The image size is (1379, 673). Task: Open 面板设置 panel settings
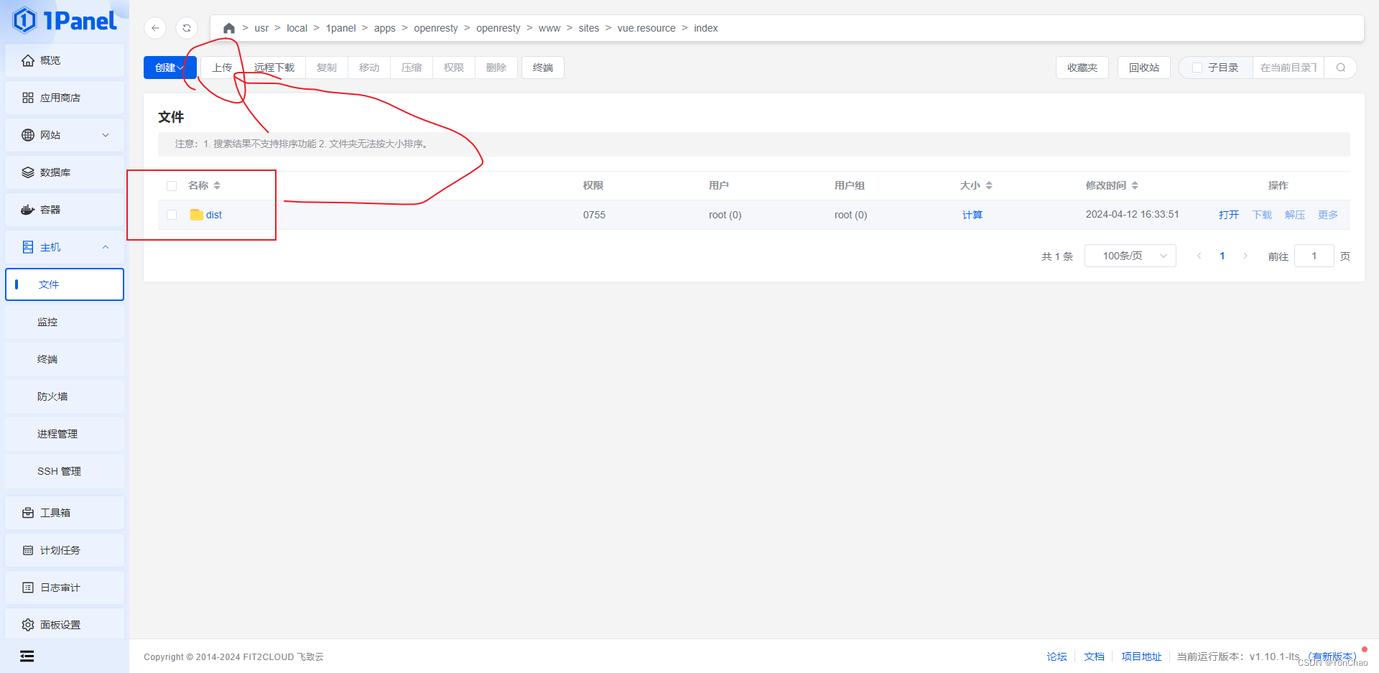65,625
